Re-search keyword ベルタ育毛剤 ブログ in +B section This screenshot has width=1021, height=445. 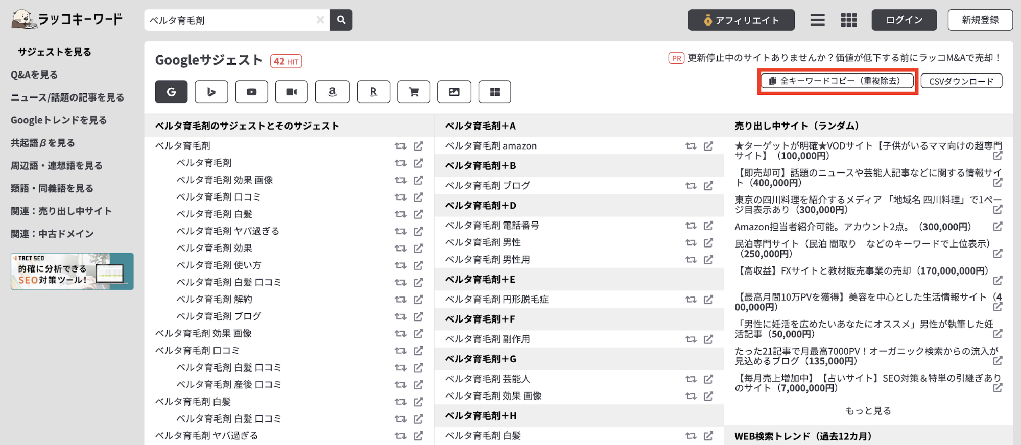click(691, 186)
